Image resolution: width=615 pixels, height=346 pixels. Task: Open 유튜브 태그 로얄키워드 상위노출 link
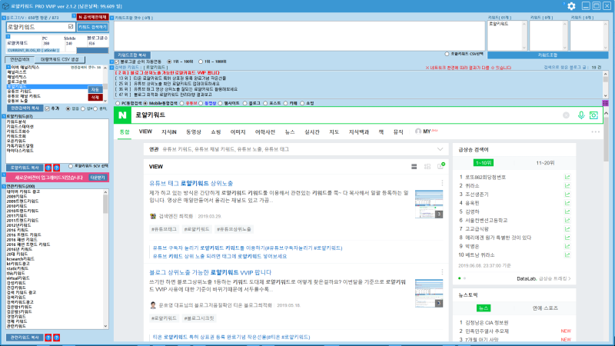pos(191,183)
